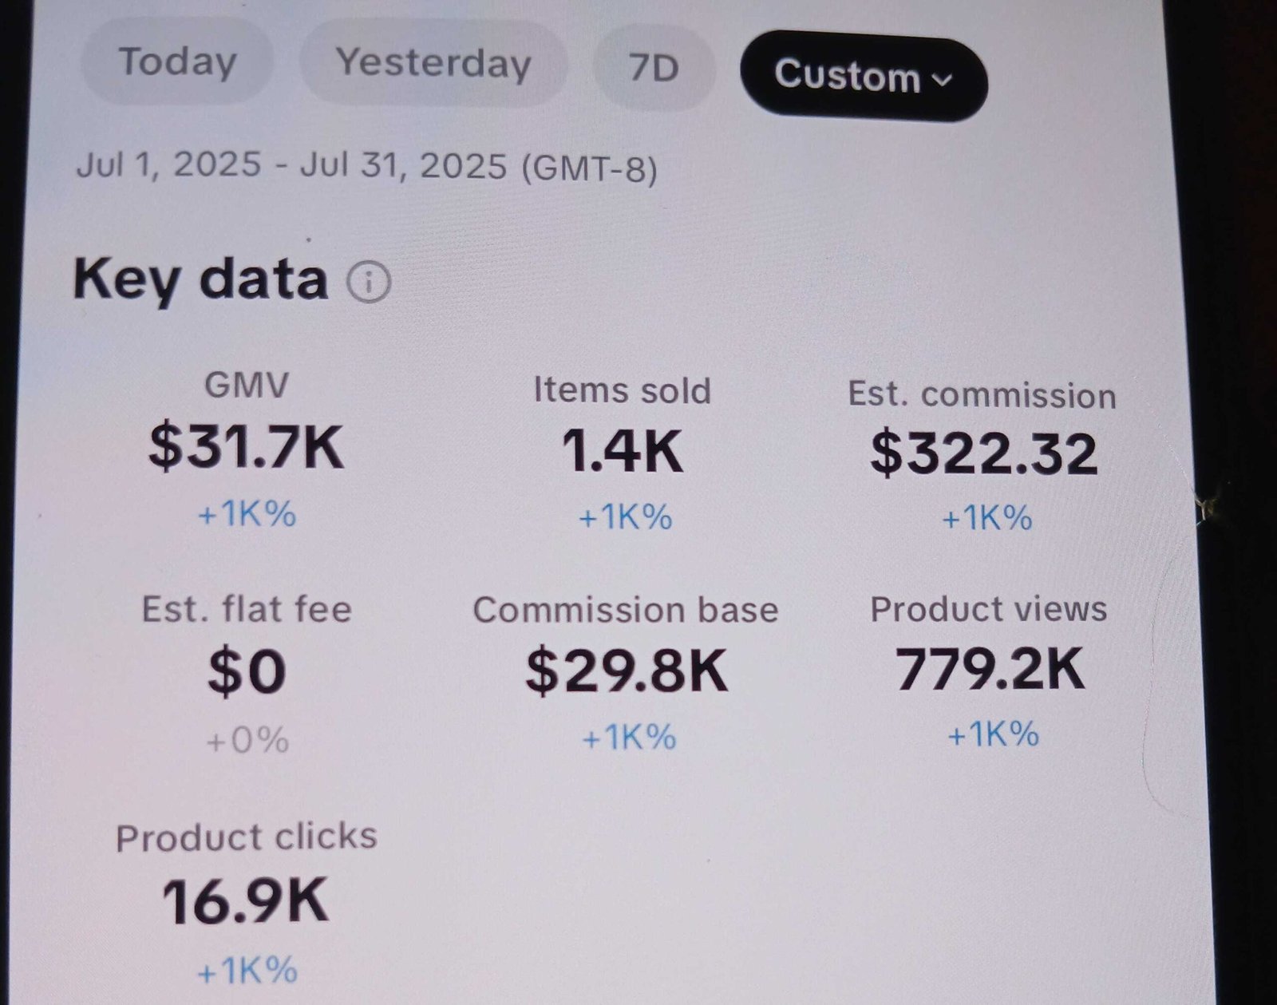Click the Key data heading
Screen dimensions: 1277x1005
[200, 279]
